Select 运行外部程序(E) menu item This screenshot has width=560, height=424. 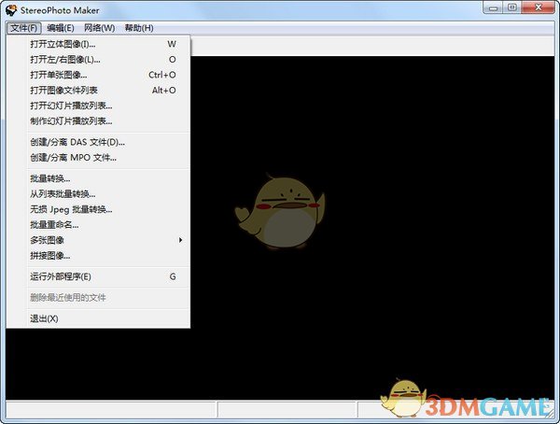point(61,276)
